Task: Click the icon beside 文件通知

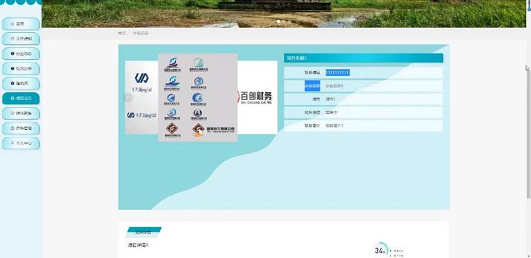Action: [x=13, y=39]
